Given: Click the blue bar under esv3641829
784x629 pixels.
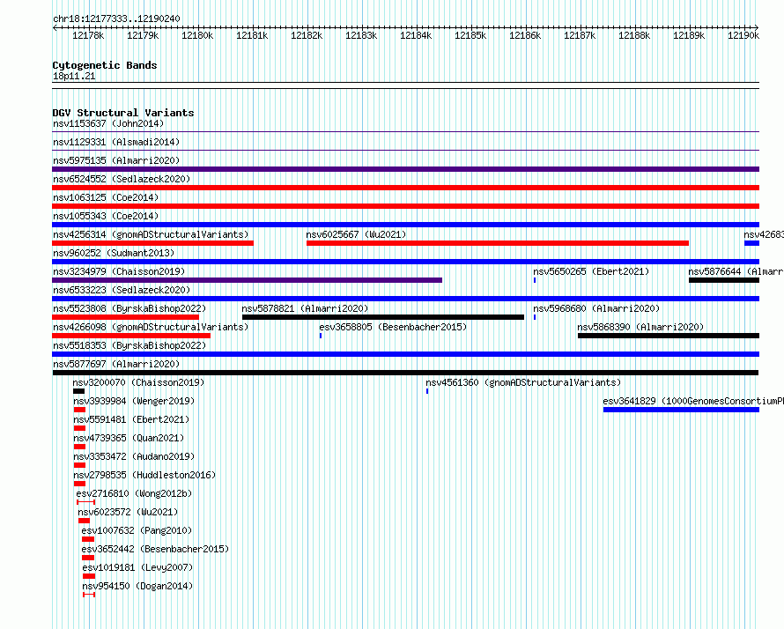Looking at the screenshot, I should click(681, 410).
